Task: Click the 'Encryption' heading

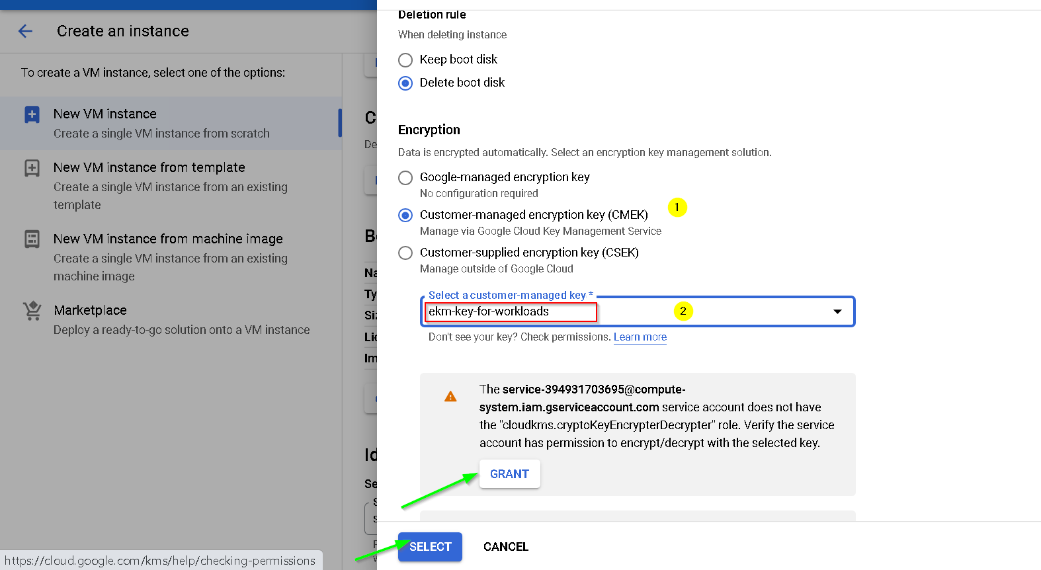Action: (429, 130)
